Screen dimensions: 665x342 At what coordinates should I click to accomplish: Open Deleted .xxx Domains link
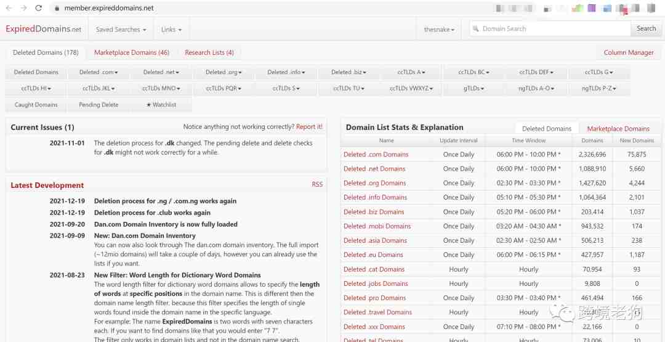pyautogui.click(x=374, y=327)
